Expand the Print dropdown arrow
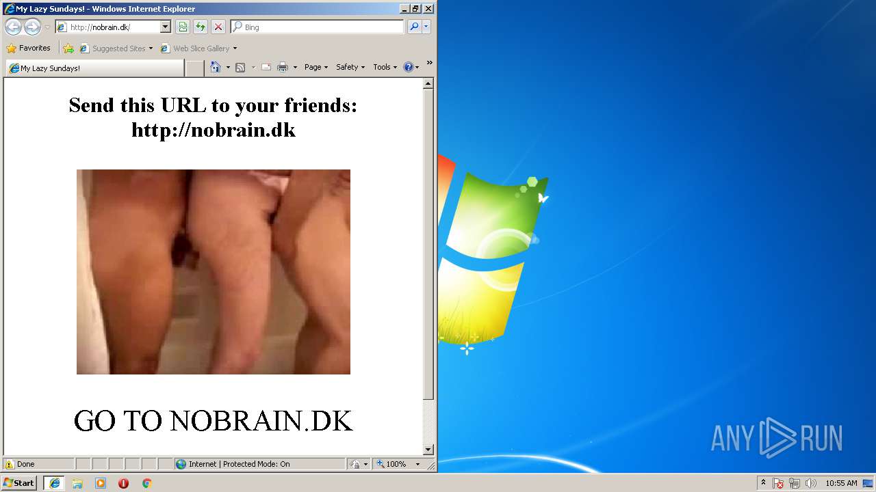 [295, 67]
